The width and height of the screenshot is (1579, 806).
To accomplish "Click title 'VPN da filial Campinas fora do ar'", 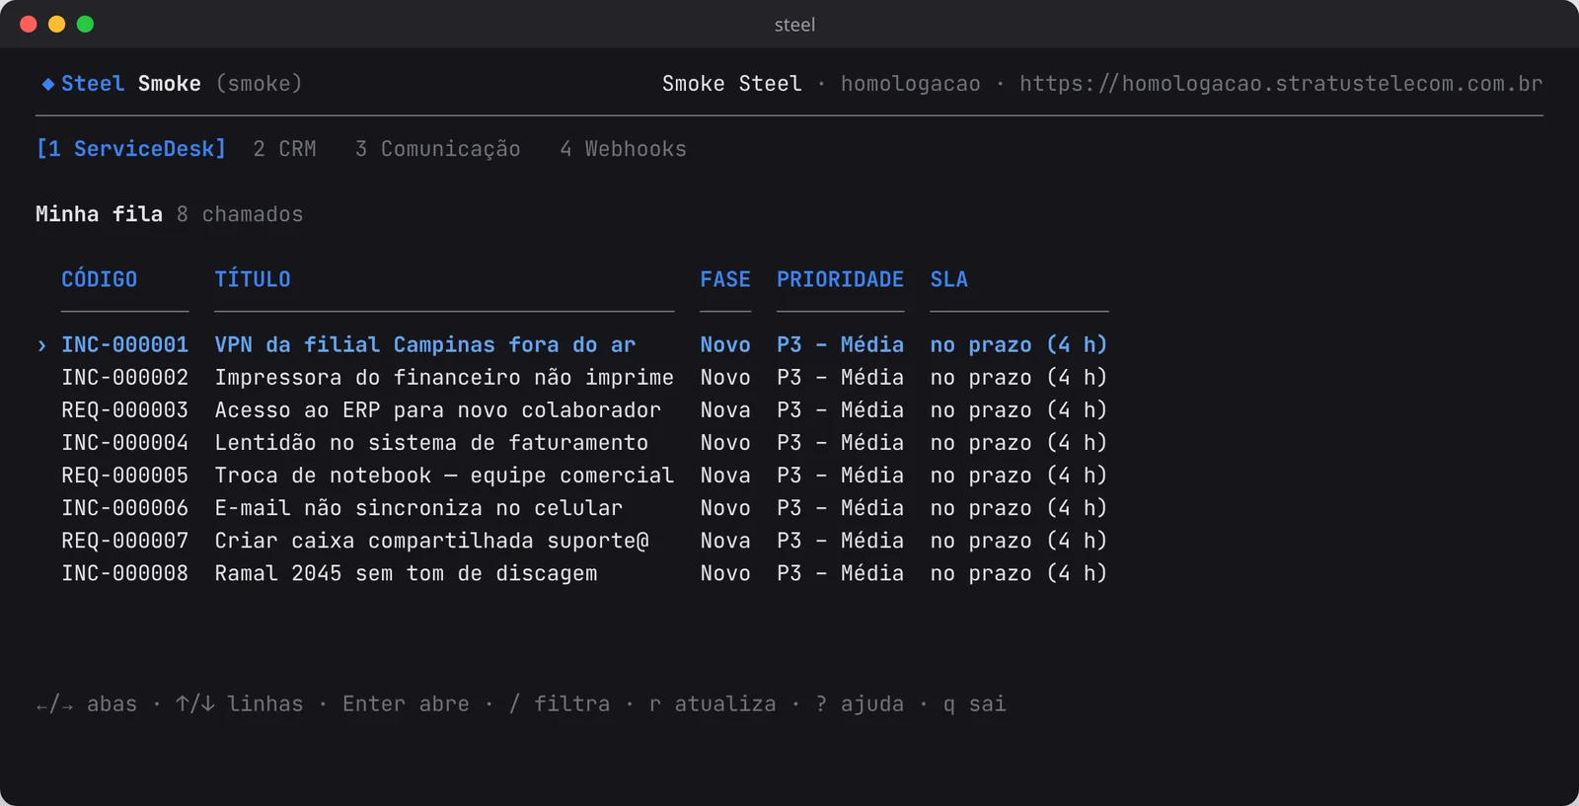I will coord(425,344).
